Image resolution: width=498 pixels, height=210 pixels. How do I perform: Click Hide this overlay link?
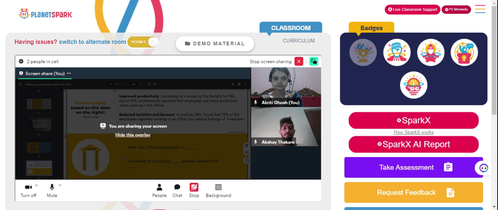(133, 135)
